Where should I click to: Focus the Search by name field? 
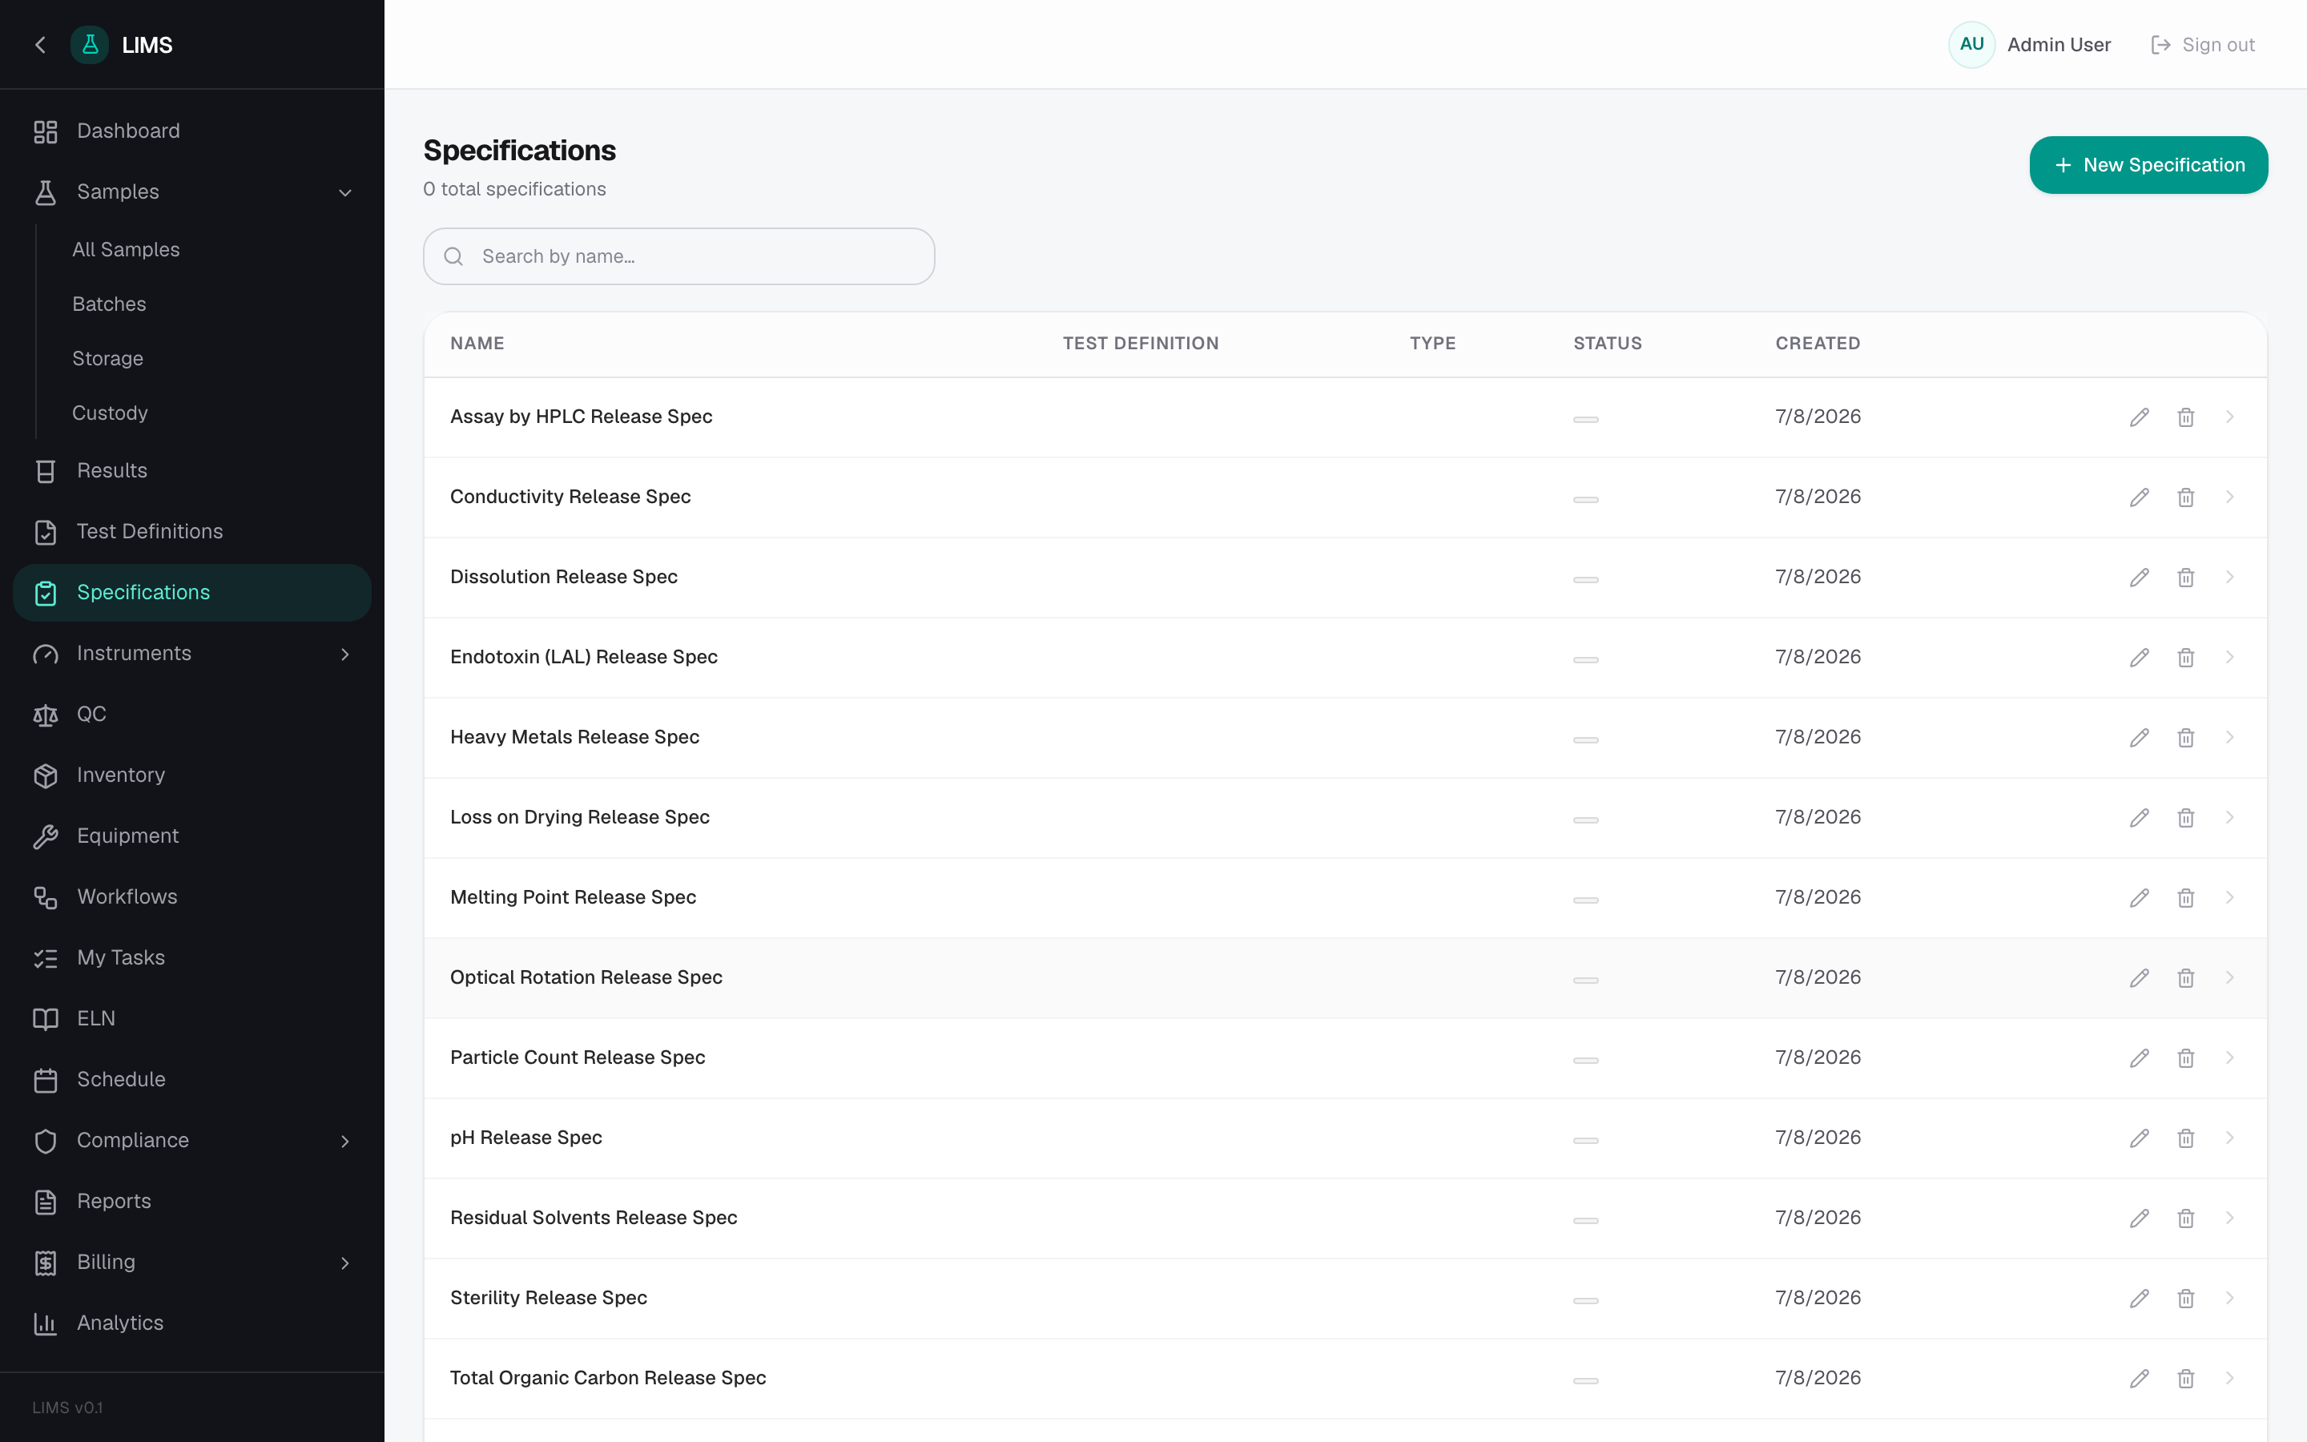pos(678,256)
